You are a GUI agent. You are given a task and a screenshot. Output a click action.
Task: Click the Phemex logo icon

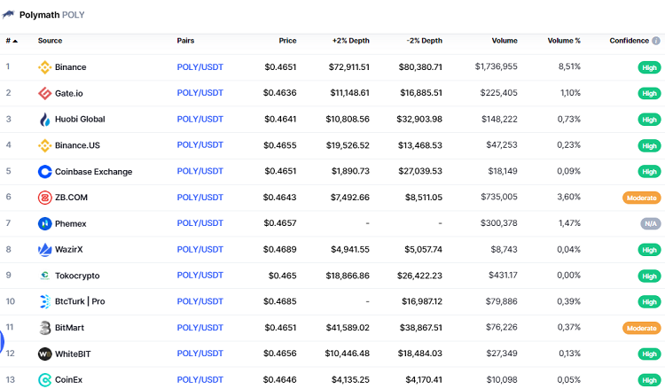45,223
